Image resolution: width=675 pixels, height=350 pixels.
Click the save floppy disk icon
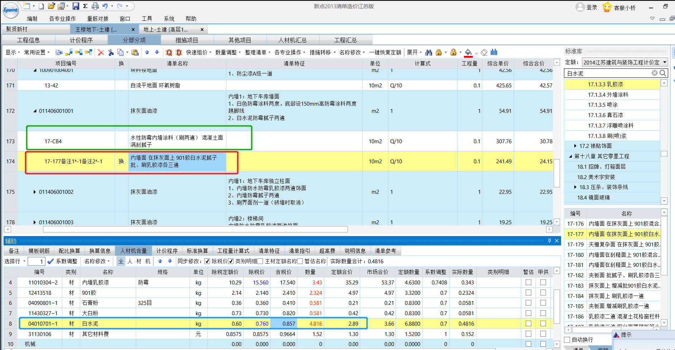tap(76, 6)
